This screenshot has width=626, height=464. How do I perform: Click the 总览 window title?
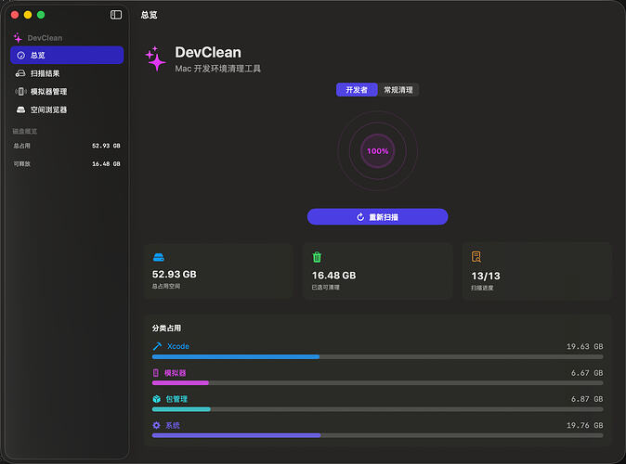point(149,15)
